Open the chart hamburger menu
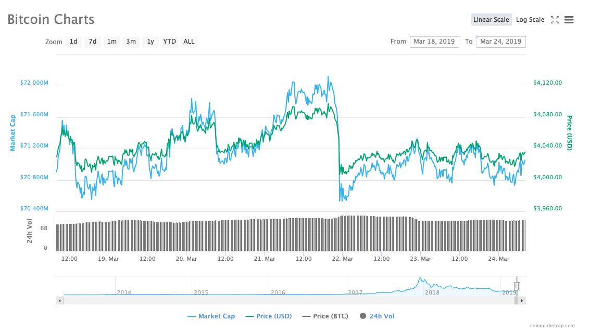The image size is (589, 334). [569, 20]
